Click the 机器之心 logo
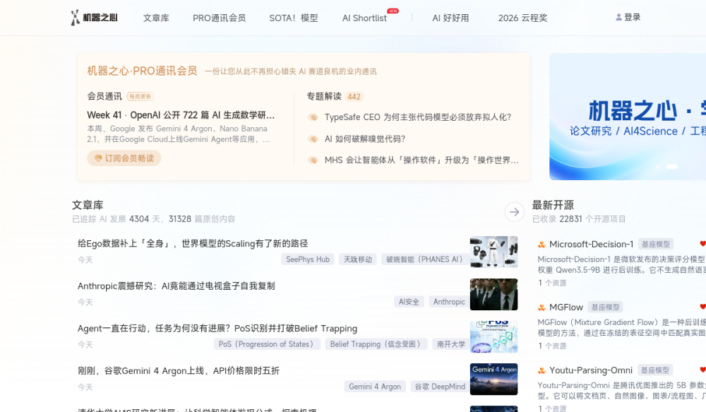 (x=94, y=18)
